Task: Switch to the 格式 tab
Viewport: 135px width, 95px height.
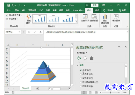Action: point(97,10)
